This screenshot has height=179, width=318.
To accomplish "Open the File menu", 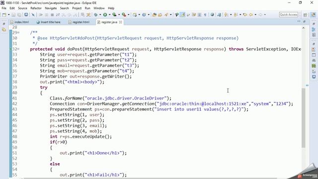I will tap(4, 8).
